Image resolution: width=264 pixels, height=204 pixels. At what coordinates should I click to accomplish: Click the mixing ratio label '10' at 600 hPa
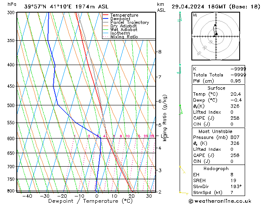click(128, 136)
